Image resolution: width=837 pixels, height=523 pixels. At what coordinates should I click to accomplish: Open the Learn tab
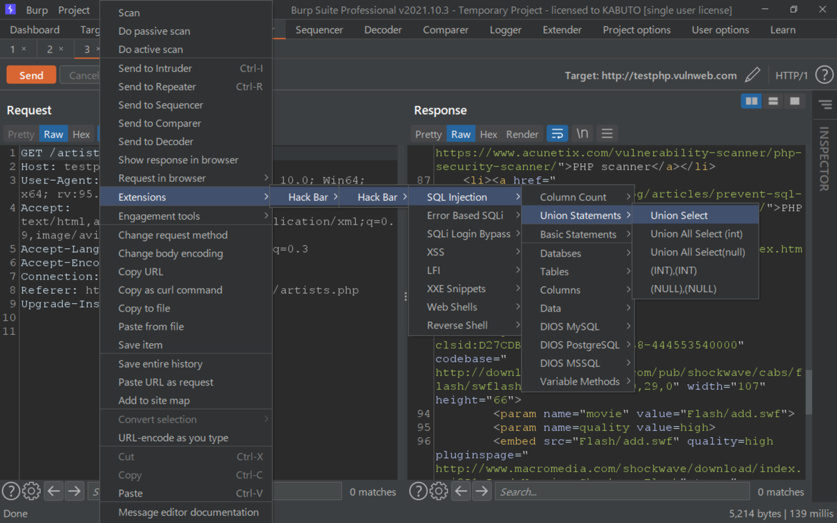(783, 30)
